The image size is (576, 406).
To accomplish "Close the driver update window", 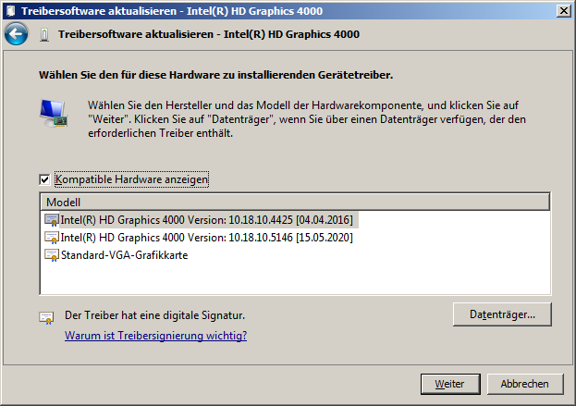I will (x=563, y=11).
